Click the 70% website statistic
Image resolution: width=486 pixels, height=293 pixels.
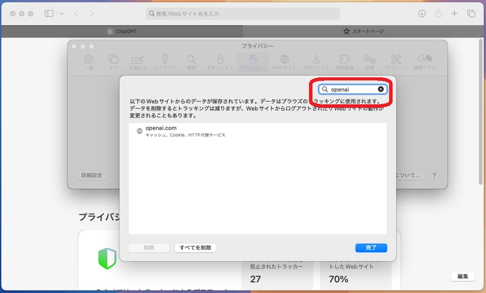point(338,279)
